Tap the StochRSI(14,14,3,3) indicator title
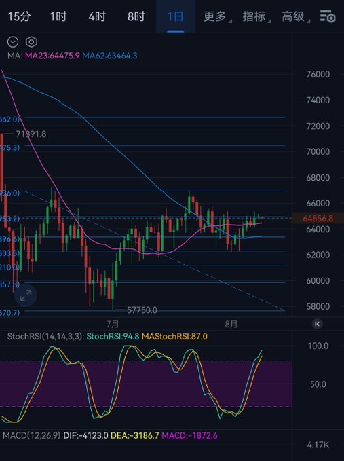 click(x=45, y=336)
